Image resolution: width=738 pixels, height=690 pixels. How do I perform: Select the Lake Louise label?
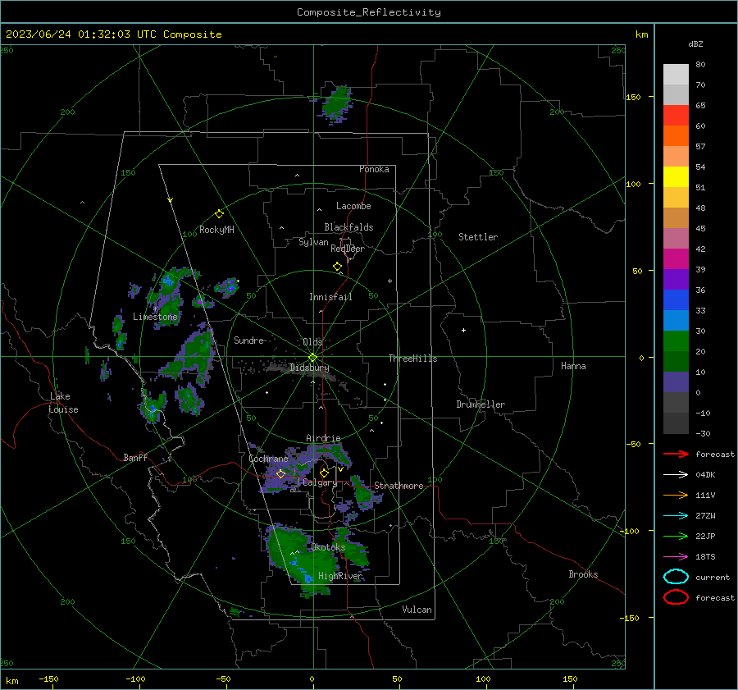click(x=63, y=403)
